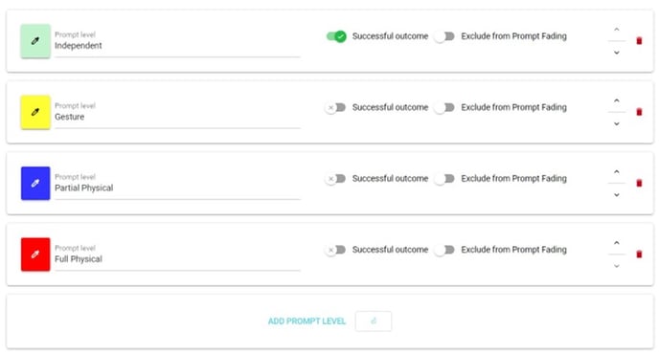Screen dimensions: 659x354
Task: Delete the Independent prompt level
Action: point(639,41)
